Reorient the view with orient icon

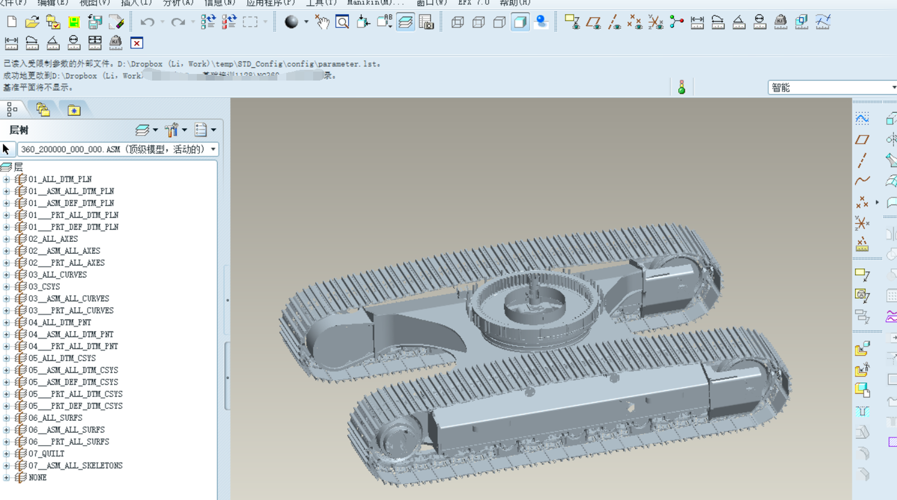tap(363, 22)
